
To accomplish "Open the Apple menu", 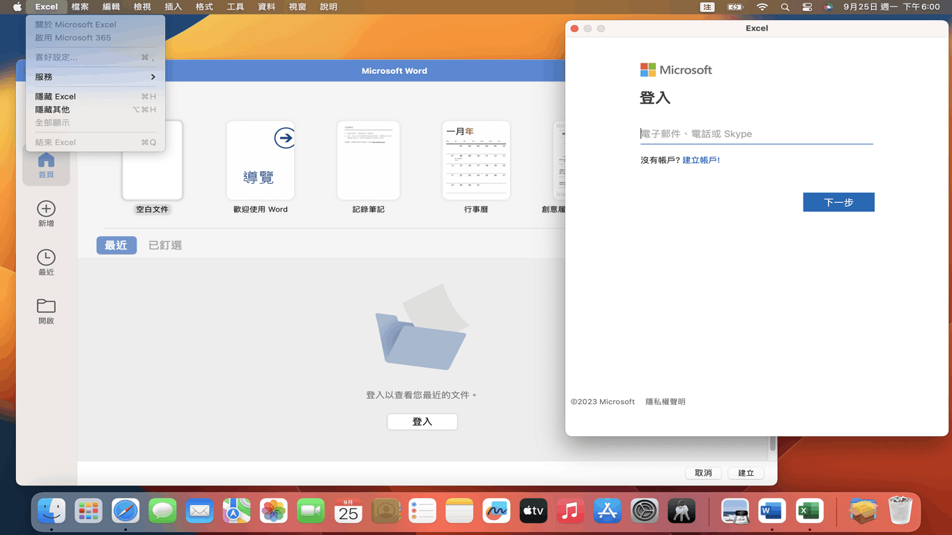I will (x=17, y=7).
